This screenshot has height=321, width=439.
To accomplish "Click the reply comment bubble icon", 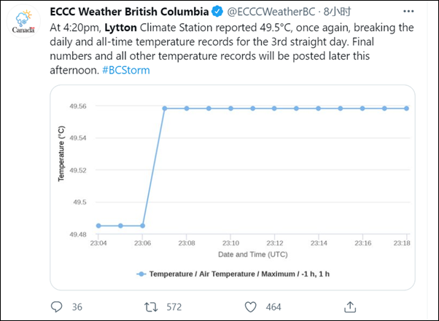I will (x=58, y=306).
